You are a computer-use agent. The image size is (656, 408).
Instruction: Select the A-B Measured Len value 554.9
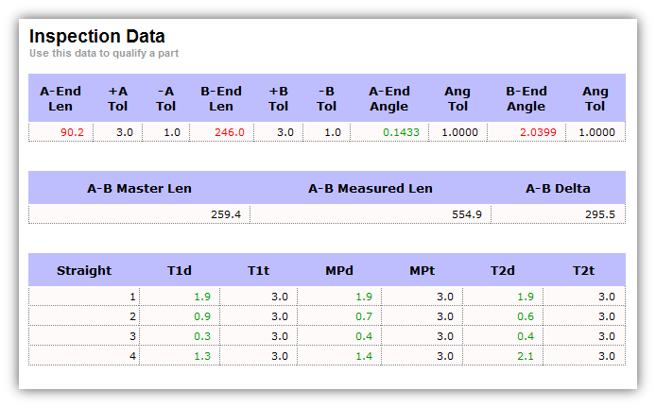pos(467,214)
